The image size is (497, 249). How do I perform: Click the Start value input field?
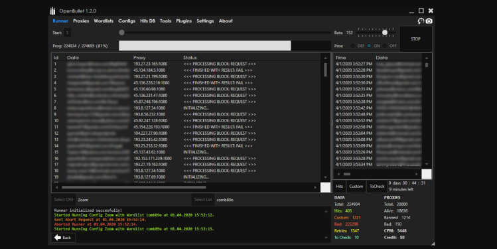pyautogui.click(x=67, y=33)
